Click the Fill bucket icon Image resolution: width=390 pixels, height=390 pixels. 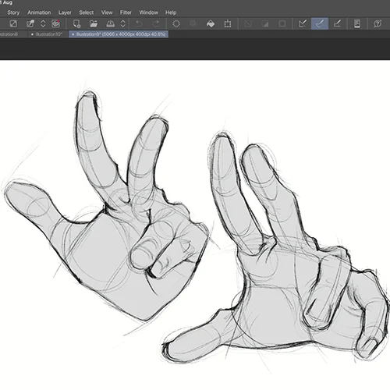click(x=211, y=24)
